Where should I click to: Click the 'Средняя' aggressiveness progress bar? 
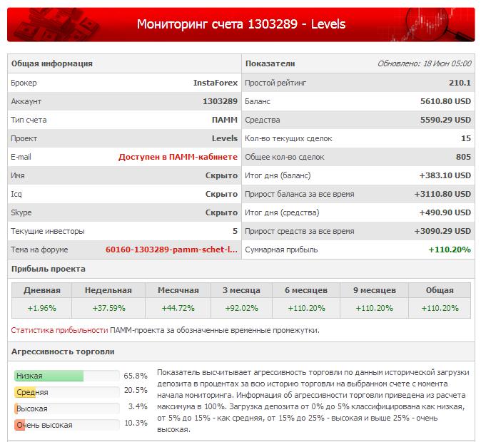[67, 392]
